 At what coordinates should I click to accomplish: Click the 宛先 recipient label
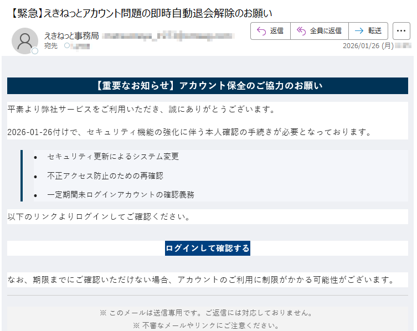click(51, 46)
